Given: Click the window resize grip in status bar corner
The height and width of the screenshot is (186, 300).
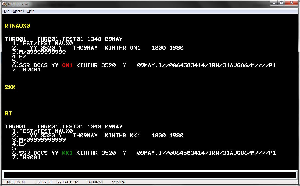Looking at the screenshot, I should (x=297, y=183).
